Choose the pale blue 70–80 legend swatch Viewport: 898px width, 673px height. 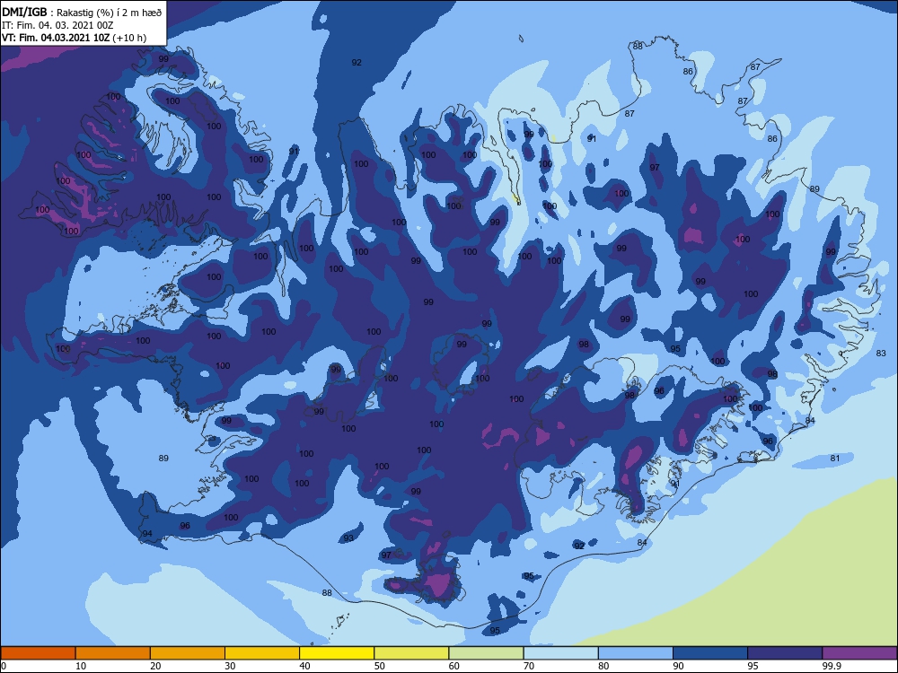(560, 653)
